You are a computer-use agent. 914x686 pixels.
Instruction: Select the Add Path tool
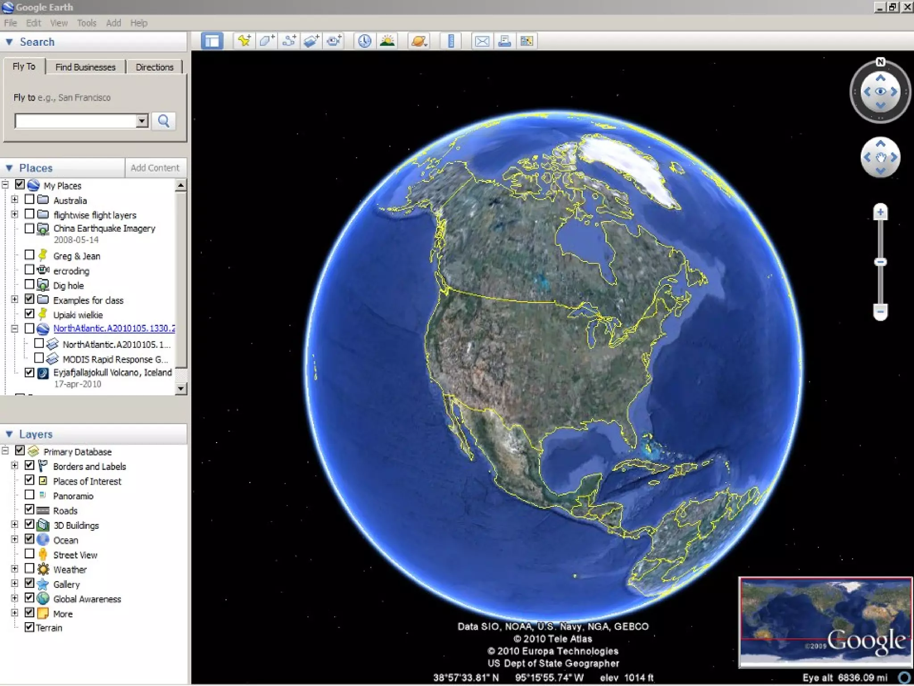point(289,41)
